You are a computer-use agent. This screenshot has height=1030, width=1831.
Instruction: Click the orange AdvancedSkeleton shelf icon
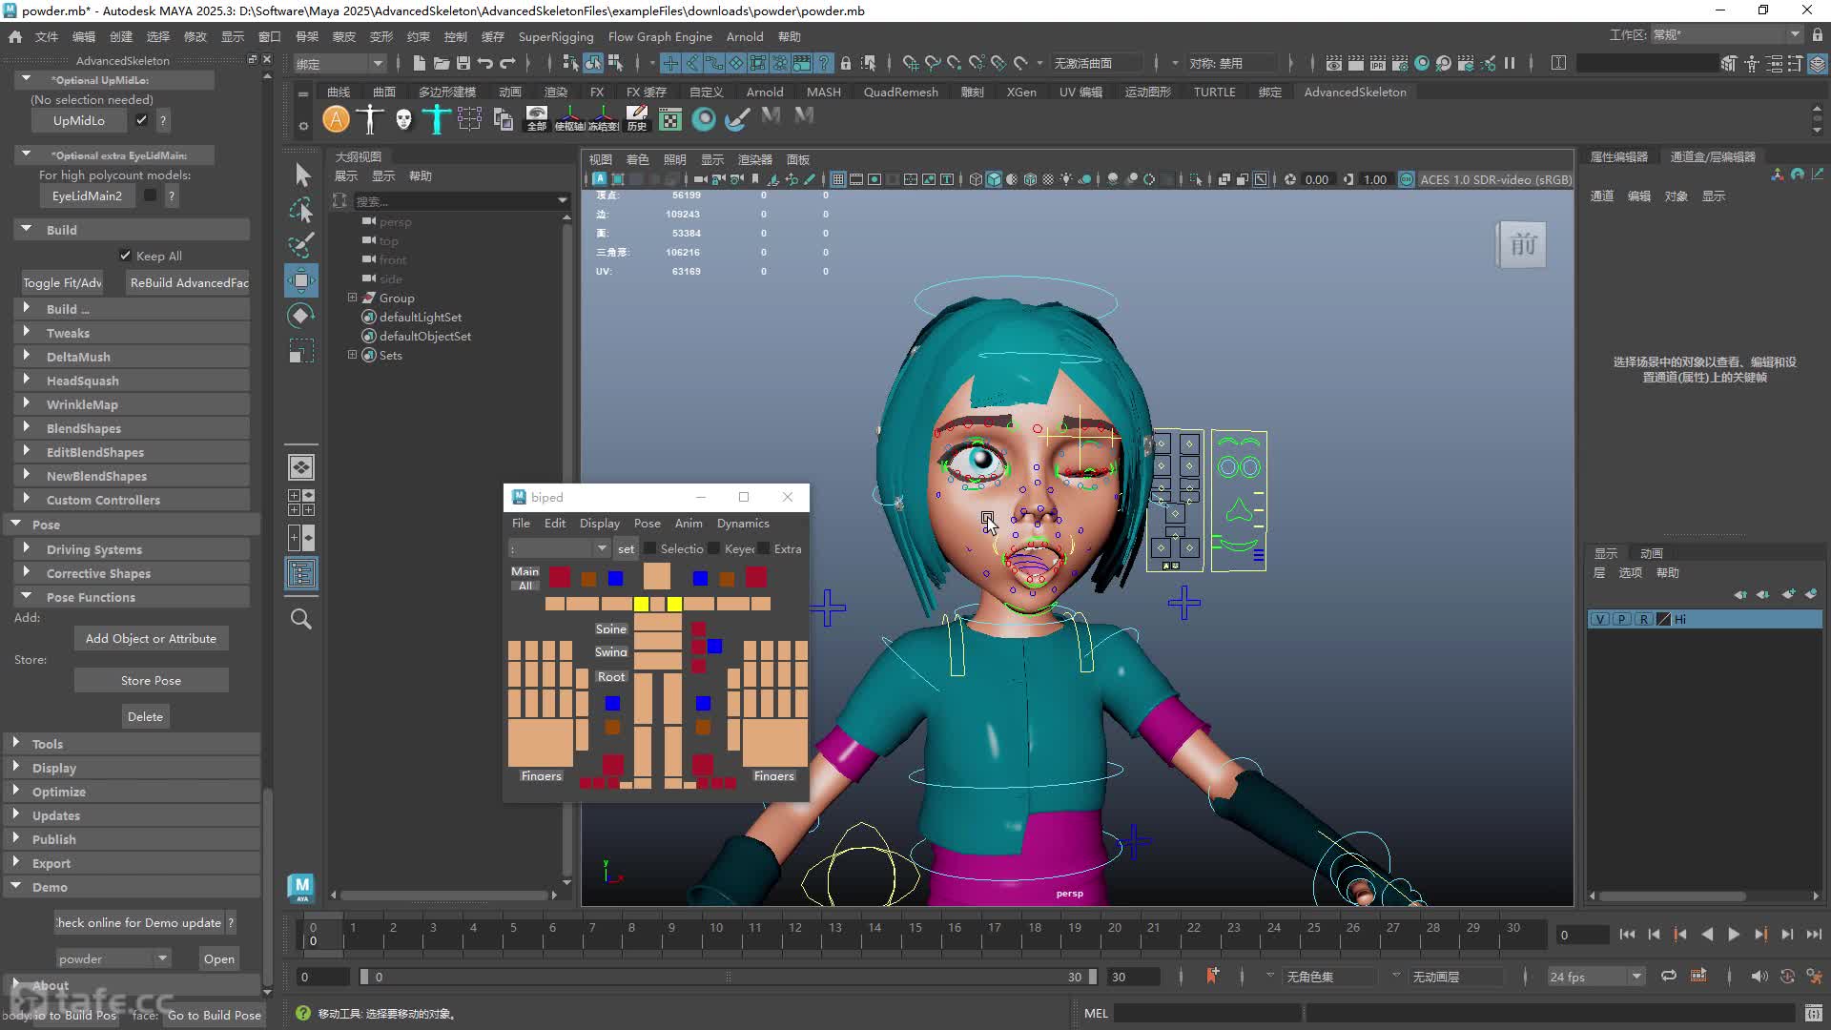pyautogui.click(x=336, y=118)
